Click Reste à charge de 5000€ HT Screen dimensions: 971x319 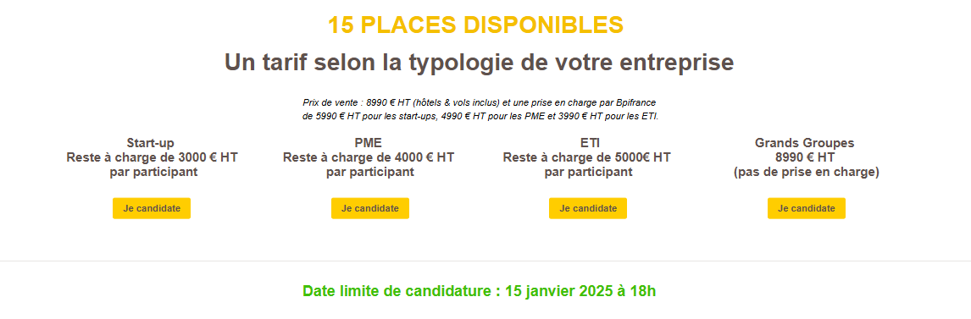tap(586, 157)
